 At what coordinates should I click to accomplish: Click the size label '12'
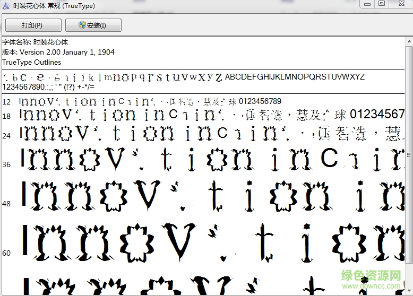[6, 102]
